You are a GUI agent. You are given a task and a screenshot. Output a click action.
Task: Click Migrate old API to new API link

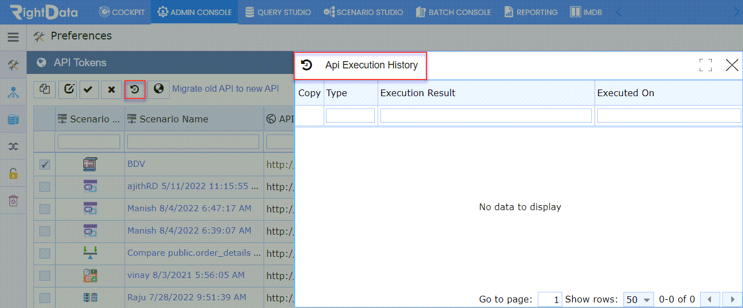coord(225,88)
